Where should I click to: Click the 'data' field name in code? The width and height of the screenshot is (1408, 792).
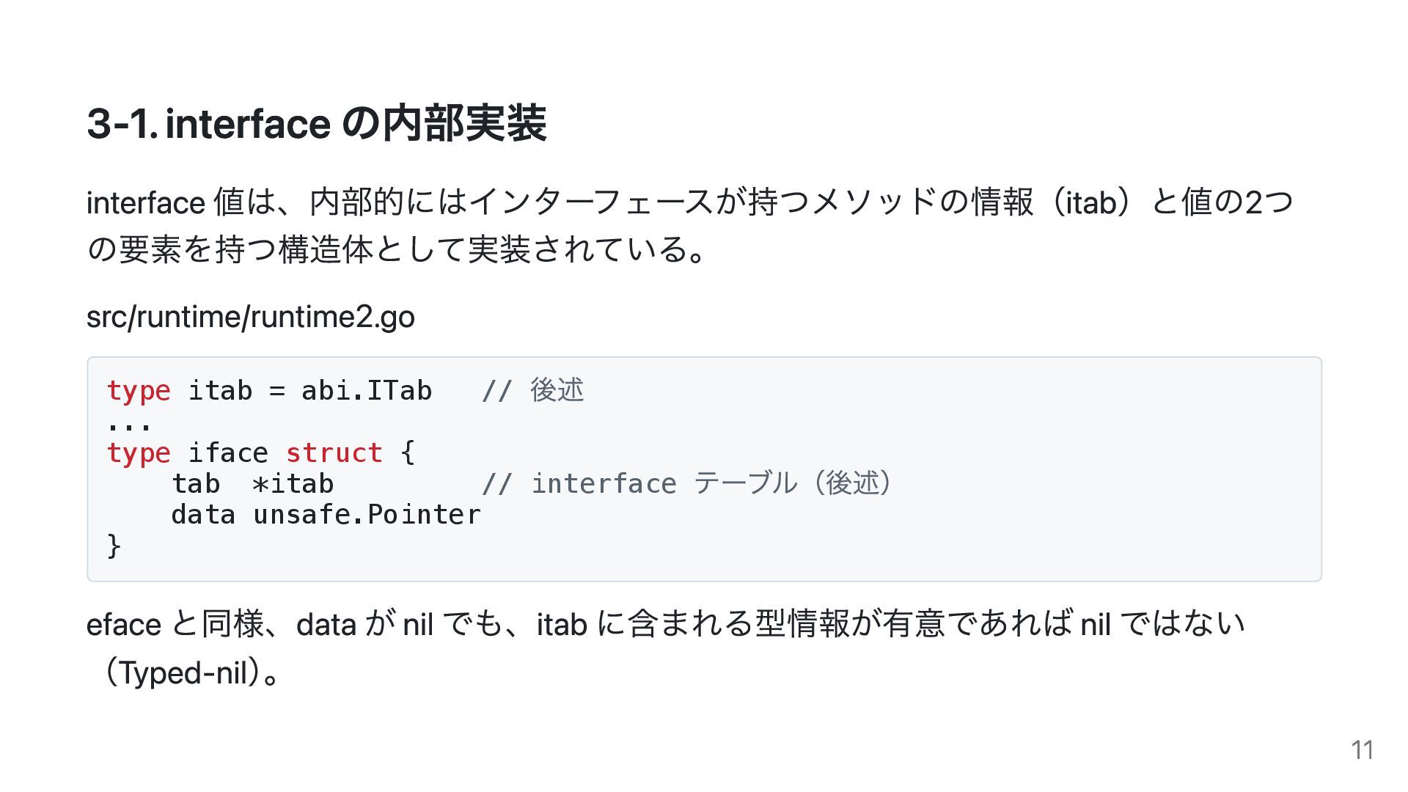203,515
